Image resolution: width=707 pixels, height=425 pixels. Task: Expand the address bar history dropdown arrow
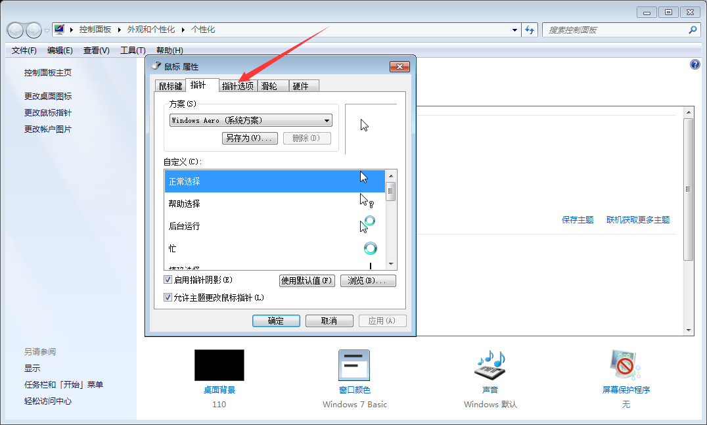pyautogui.click(x=514, y=30)
